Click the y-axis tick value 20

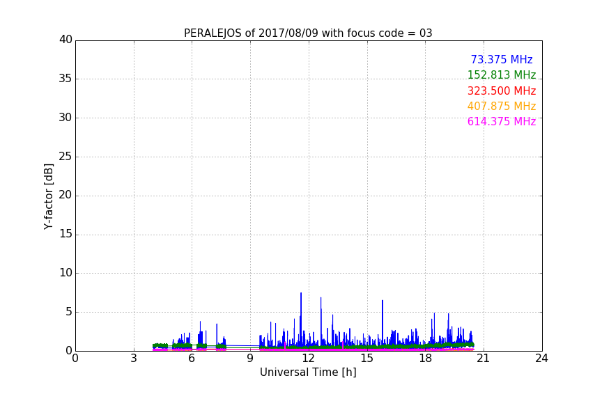pyautogui.click(x=65, y=195)
